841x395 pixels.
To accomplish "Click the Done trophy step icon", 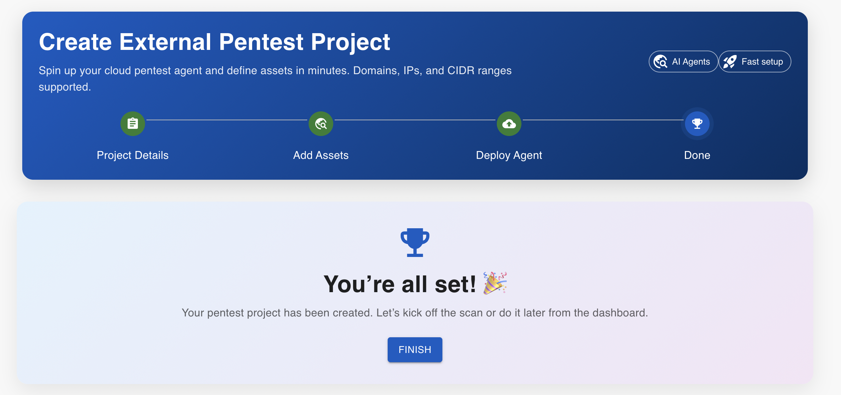I will (x=697, y=124).
